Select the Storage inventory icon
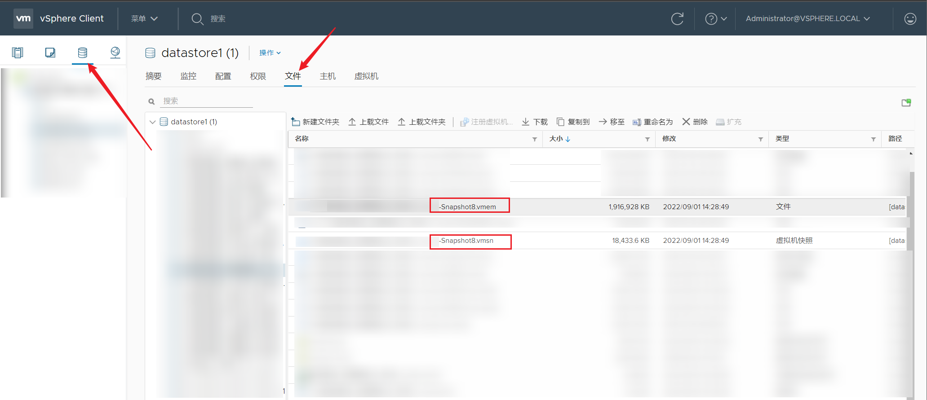 pos(83,53)
